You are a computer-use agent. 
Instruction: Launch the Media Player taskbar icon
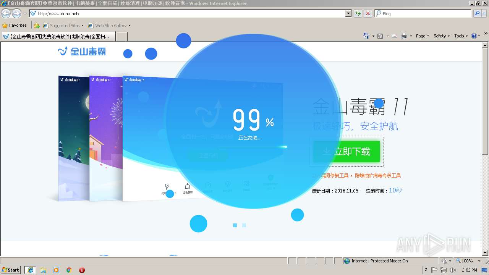point(56,270)
